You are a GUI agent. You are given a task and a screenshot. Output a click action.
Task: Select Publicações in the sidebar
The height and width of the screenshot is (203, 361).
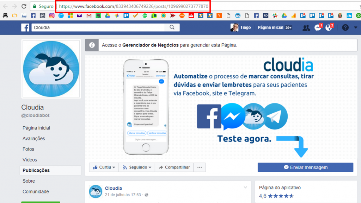50,170
